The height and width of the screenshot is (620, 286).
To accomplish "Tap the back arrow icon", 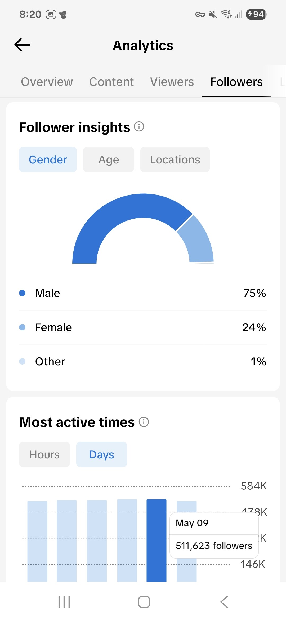I will [x=22, y=45].
